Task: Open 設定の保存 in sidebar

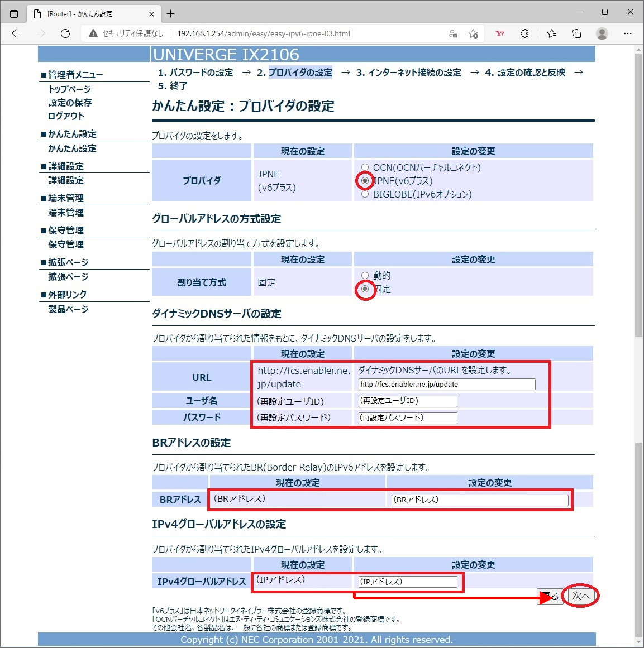Action: click(x=70, y=103)
